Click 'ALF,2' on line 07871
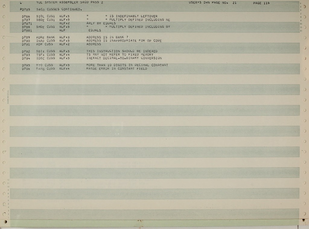 [x=65, y=23]
